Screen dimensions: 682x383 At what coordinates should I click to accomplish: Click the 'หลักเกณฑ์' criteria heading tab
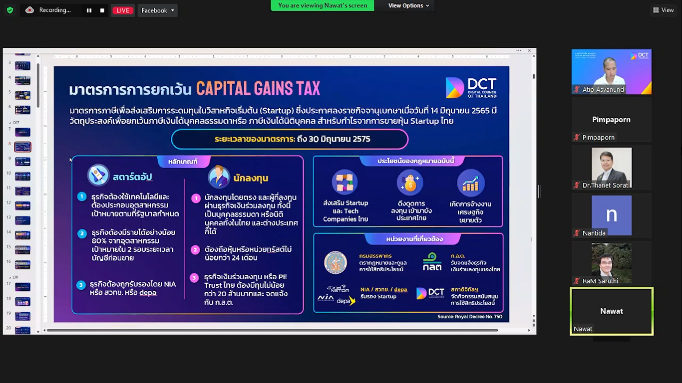[183, 162]
